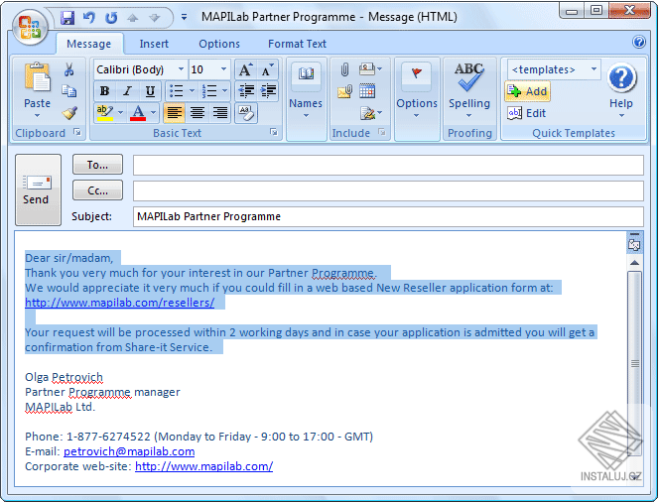
Task: Increase paragraph indent
Action: tap(268, 91)
